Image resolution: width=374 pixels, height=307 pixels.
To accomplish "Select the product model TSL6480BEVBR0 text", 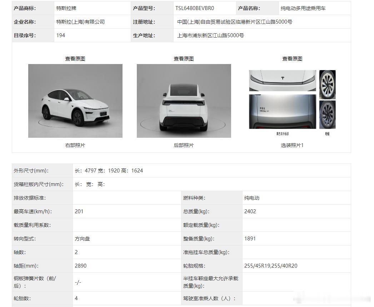I will 195,8.
